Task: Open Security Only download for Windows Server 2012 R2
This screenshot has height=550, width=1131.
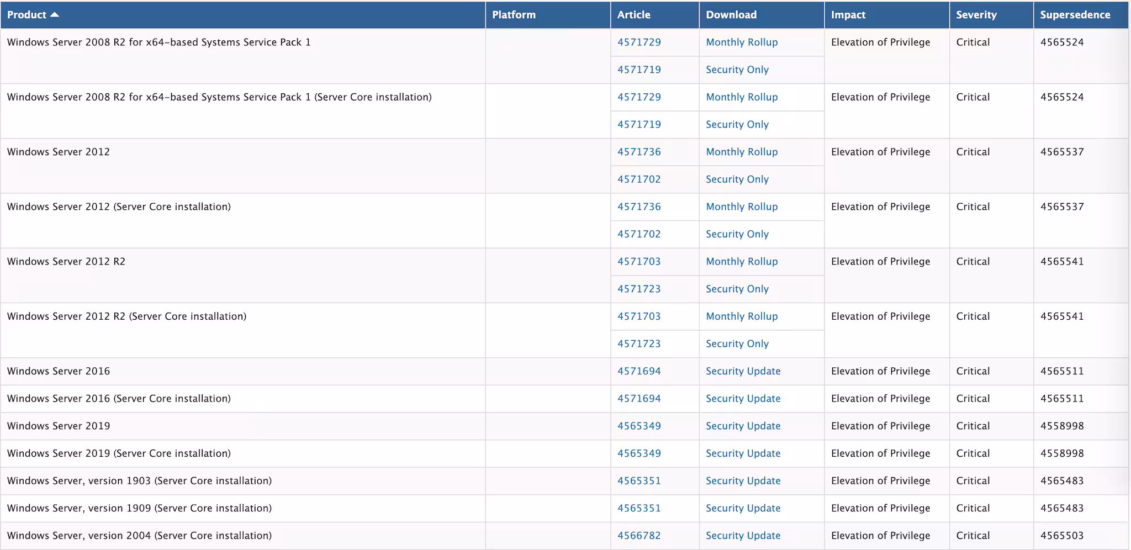Action: click(737, 289)
